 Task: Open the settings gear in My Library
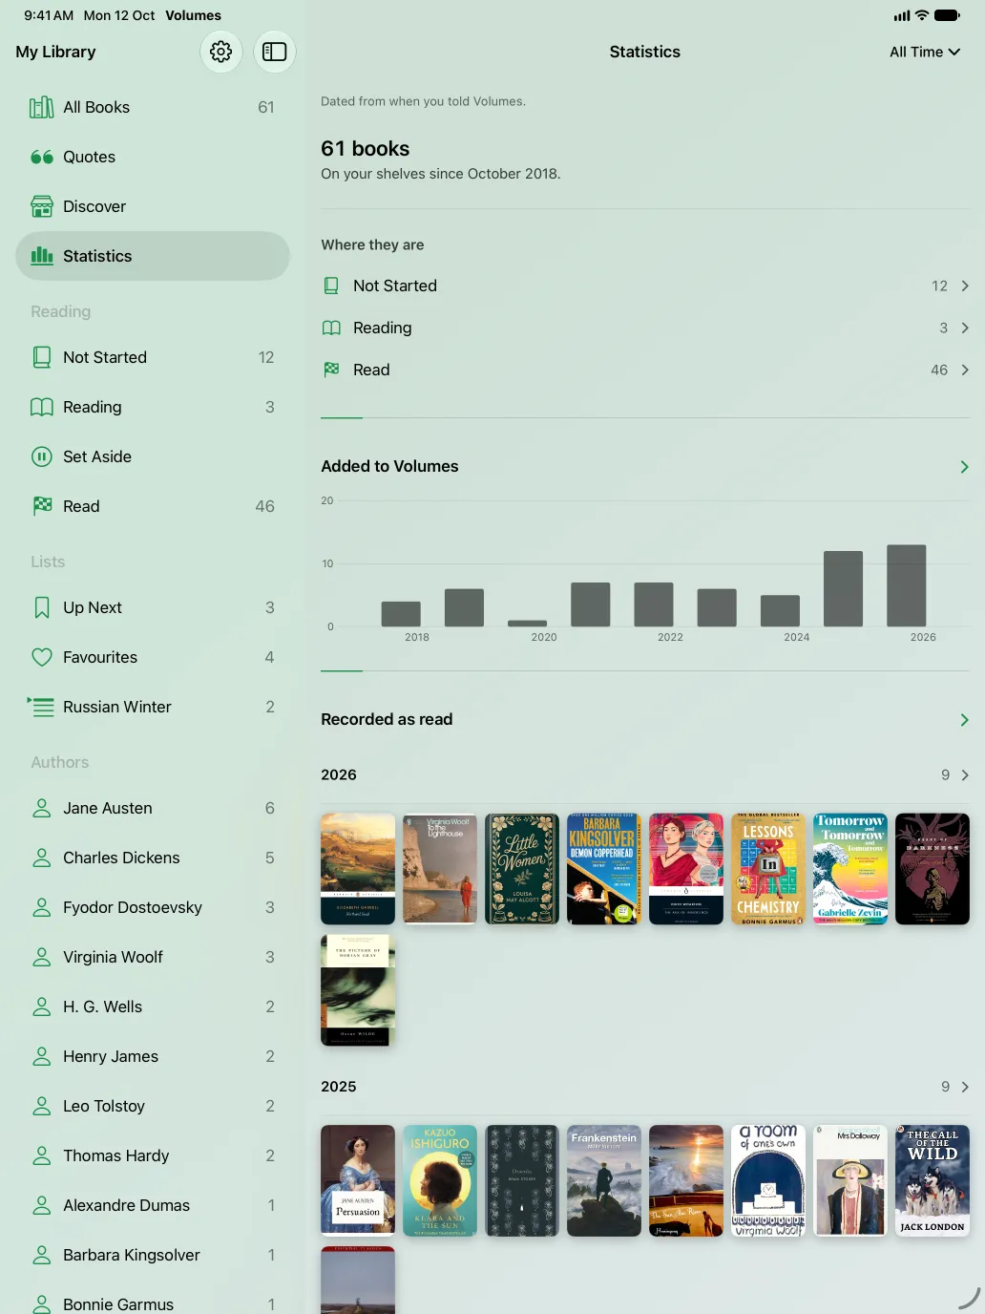(x=220, y=52)
